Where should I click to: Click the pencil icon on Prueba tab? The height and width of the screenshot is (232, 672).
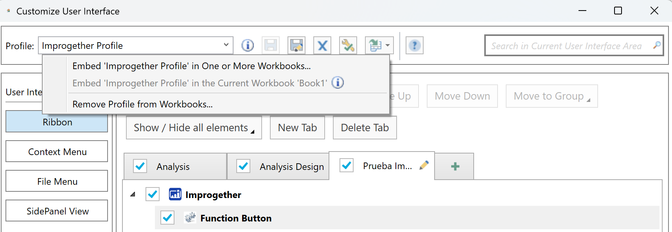424,166
